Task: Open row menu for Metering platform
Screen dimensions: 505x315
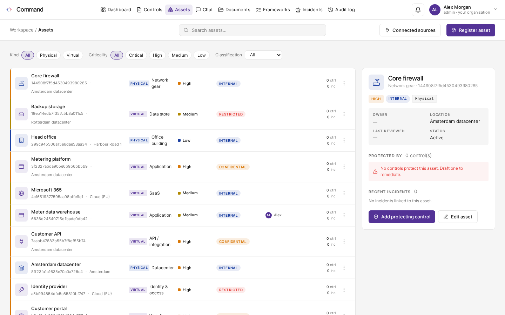Action: pyautogui.click(x=344, y=167)
